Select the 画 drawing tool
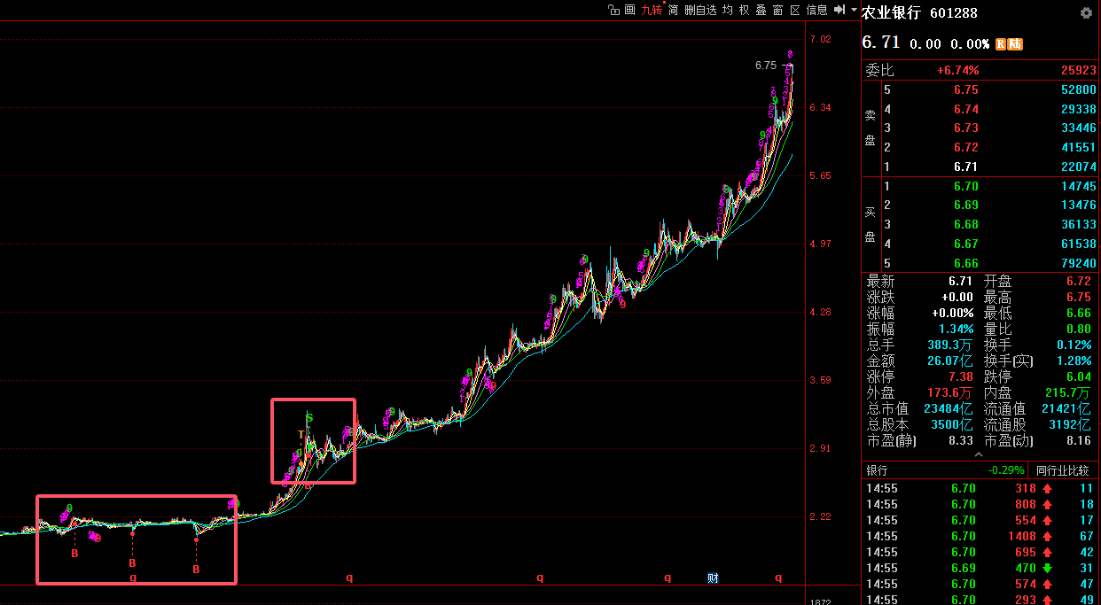Image resolution: width=1101 pixels, height=605 pixels. pyautogui.click(x=629, y=10)
